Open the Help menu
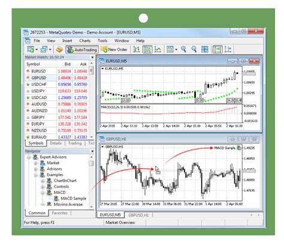Image resolution: width=284 pixels, height=245 pixels. [140, 41]
